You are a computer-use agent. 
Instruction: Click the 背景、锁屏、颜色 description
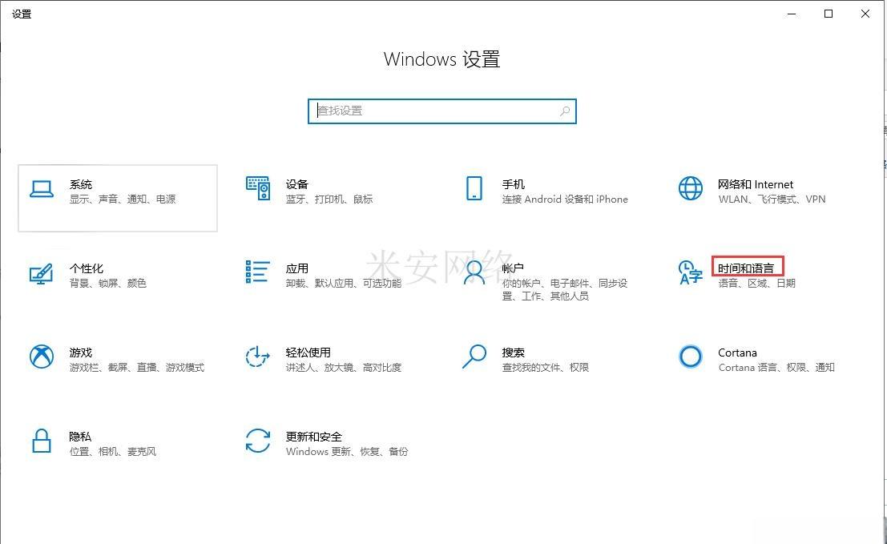click(x=108, y=284)
